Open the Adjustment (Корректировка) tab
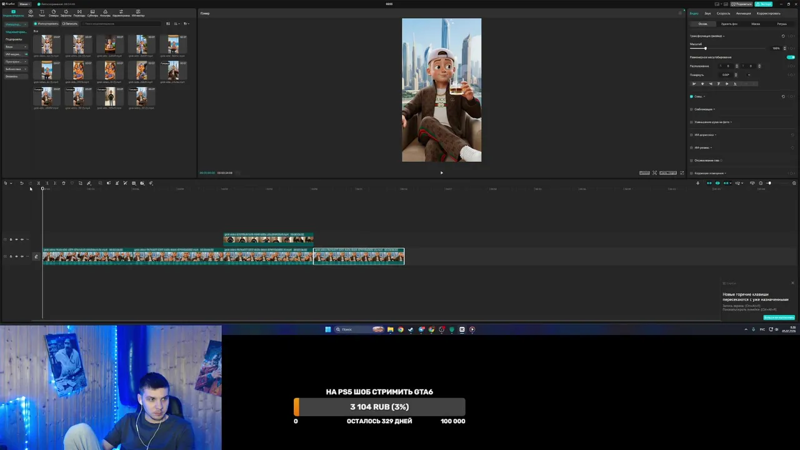Image resolution: width=800 pixels, height=450 pixels. (x=121, y=13)
